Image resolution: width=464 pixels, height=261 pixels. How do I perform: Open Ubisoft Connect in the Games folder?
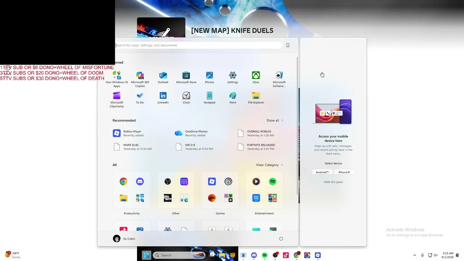[x=228, y=182]
